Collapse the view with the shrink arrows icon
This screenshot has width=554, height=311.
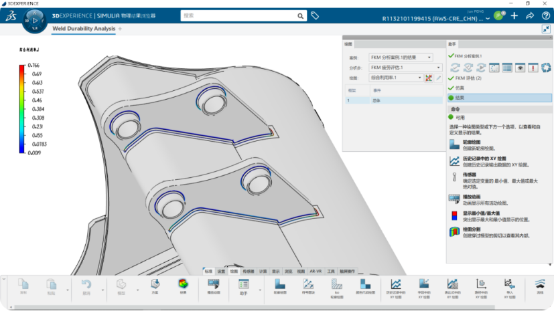[546, 29]
